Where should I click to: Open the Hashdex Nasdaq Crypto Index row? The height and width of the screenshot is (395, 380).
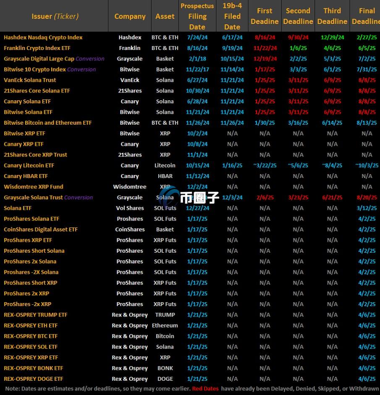click(43, 37)
